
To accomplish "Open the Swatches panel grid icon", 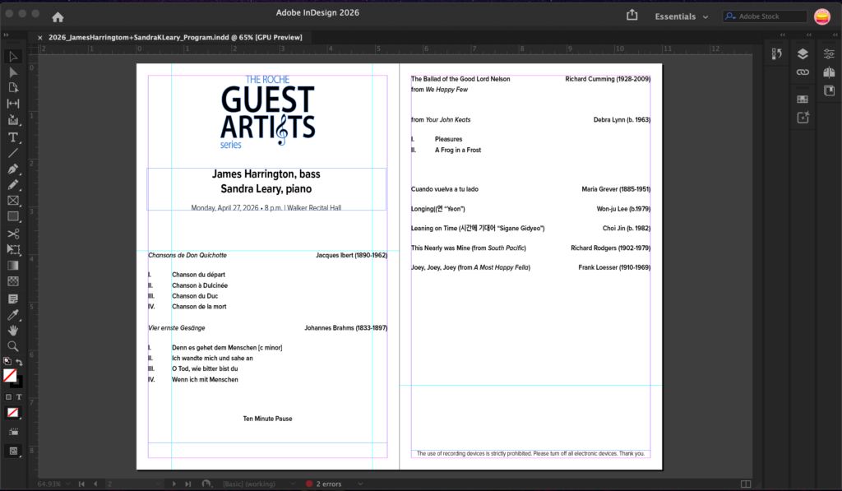I will [x=803, y=99].
